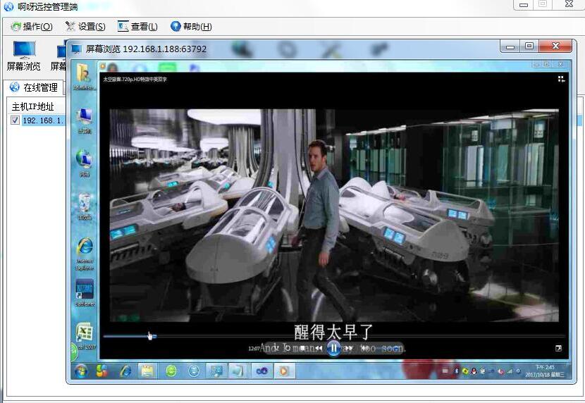Image resolution: width=585 pixels, height=403 pixels.
Task: Open Internet Explorer desktop shortcut
Action: [x=85, y=254]
